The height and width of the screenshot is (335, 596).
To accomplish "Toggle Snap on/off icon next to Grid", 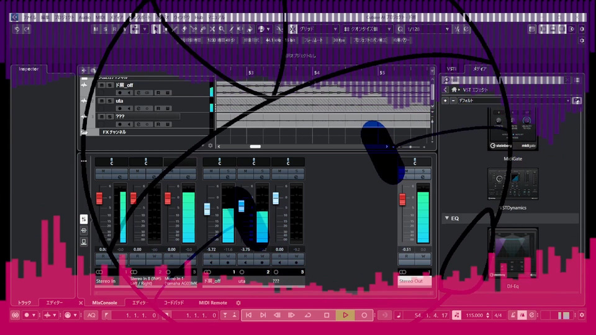I will [x=292, y=29].
